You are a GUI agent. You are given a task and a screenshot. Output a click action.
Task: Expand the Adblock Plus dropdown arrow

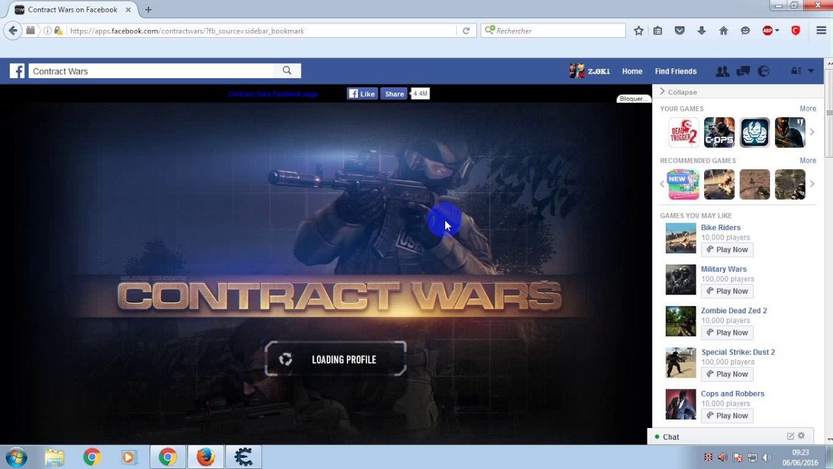777,31
